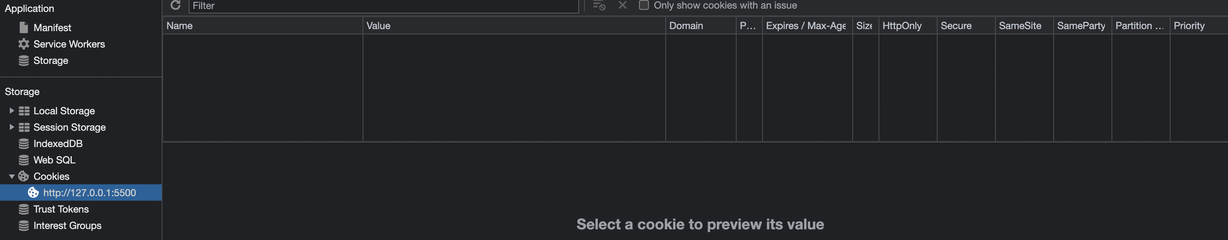Open the Manifest page icon

pos(23,27)
